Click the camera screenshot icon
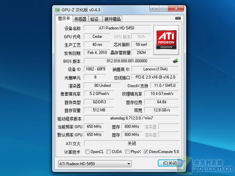Viewport: 235px width, 176px height. [178, 18]
